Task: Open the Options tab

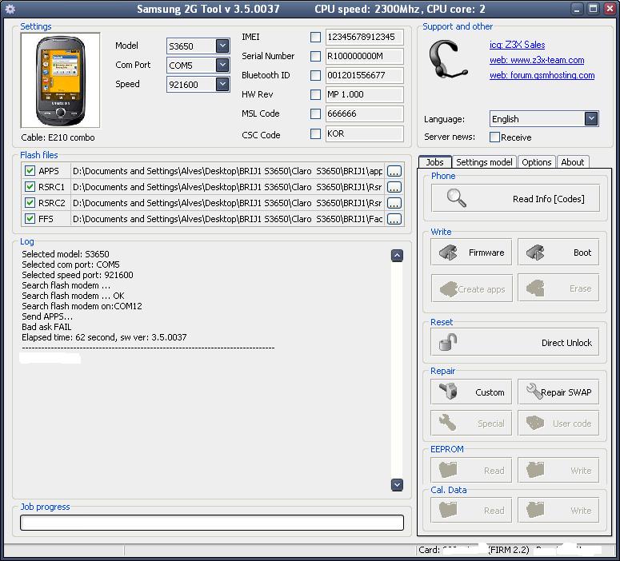Action: 536,162
